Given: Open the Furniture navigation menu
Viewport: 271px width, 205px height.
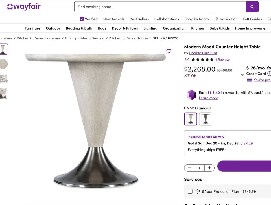Looking at the screenshot, I should tap(32, 28).
